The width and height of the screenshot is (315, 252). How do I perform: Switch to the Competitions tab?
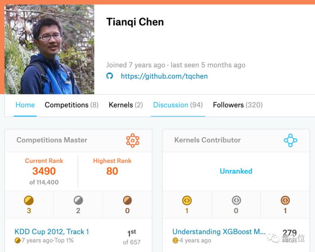tap(72, 105)
